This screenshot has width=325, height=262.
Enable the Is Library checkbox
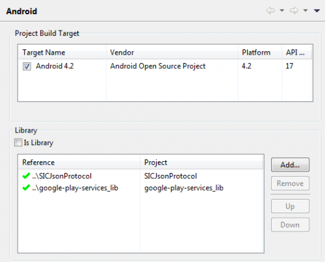(x=18, y=142)
